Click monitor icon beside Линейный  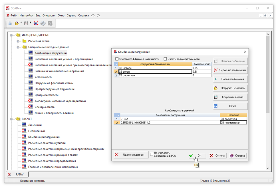coord(24,125)
